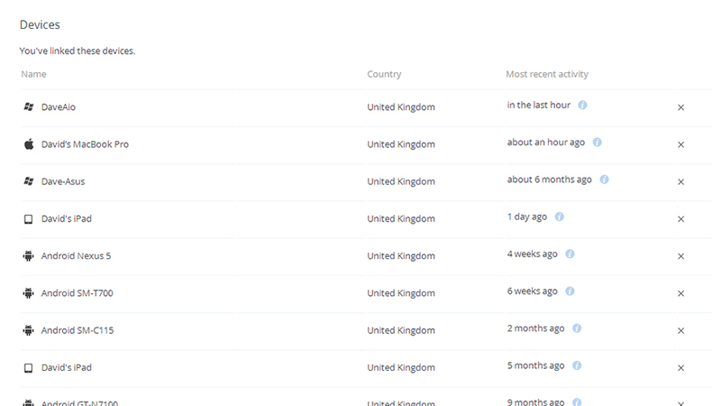Select the Dave-Asus device name

[63, 181]
